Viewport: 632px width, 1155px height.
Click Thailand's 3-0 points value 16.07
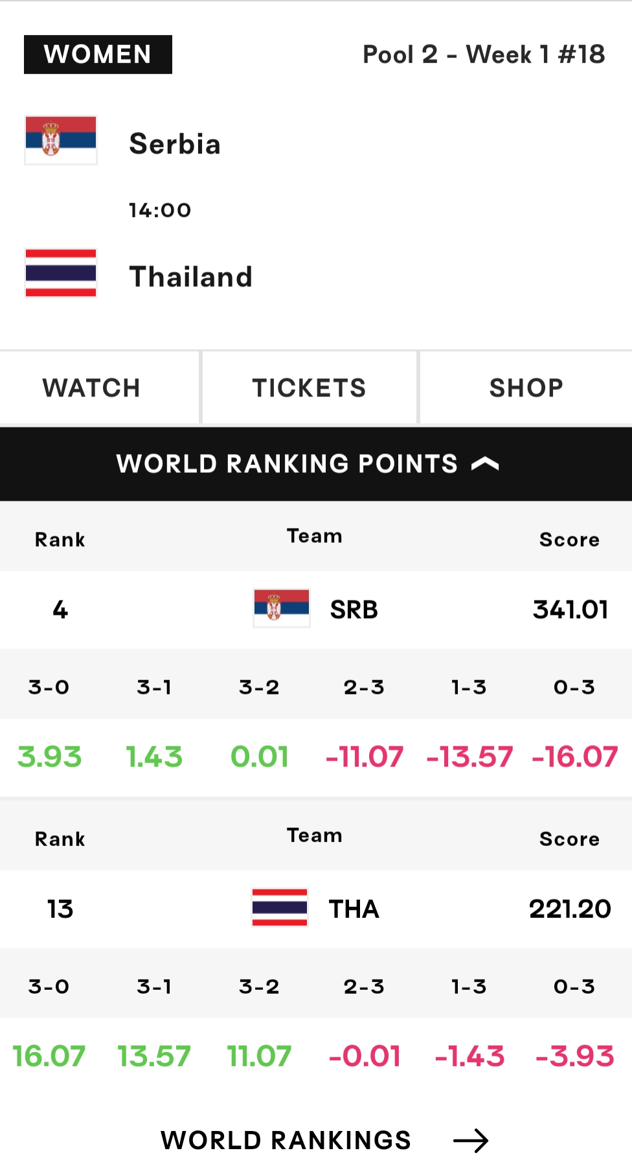point(49,1056)
